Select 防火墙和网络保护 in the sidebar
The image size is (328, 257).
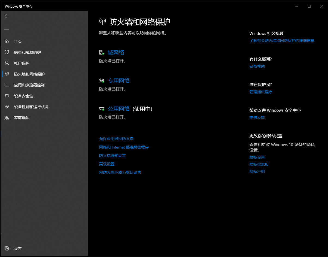coord(29,74)
